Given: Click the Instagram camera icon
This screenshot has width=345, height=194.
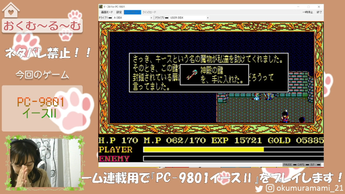Looking at the screenshot, I should tap(270, 188).
